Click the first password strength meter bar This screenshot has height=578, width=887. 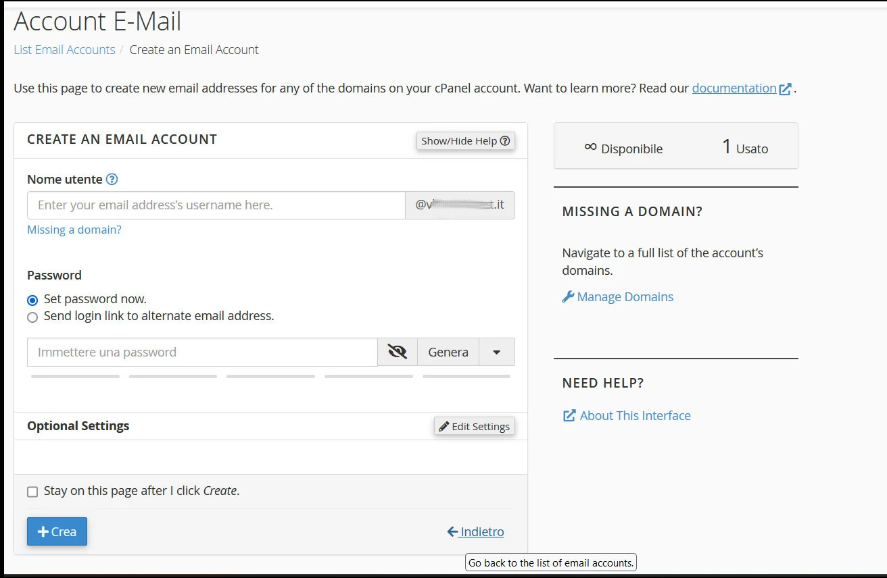[x=74, y=376]
